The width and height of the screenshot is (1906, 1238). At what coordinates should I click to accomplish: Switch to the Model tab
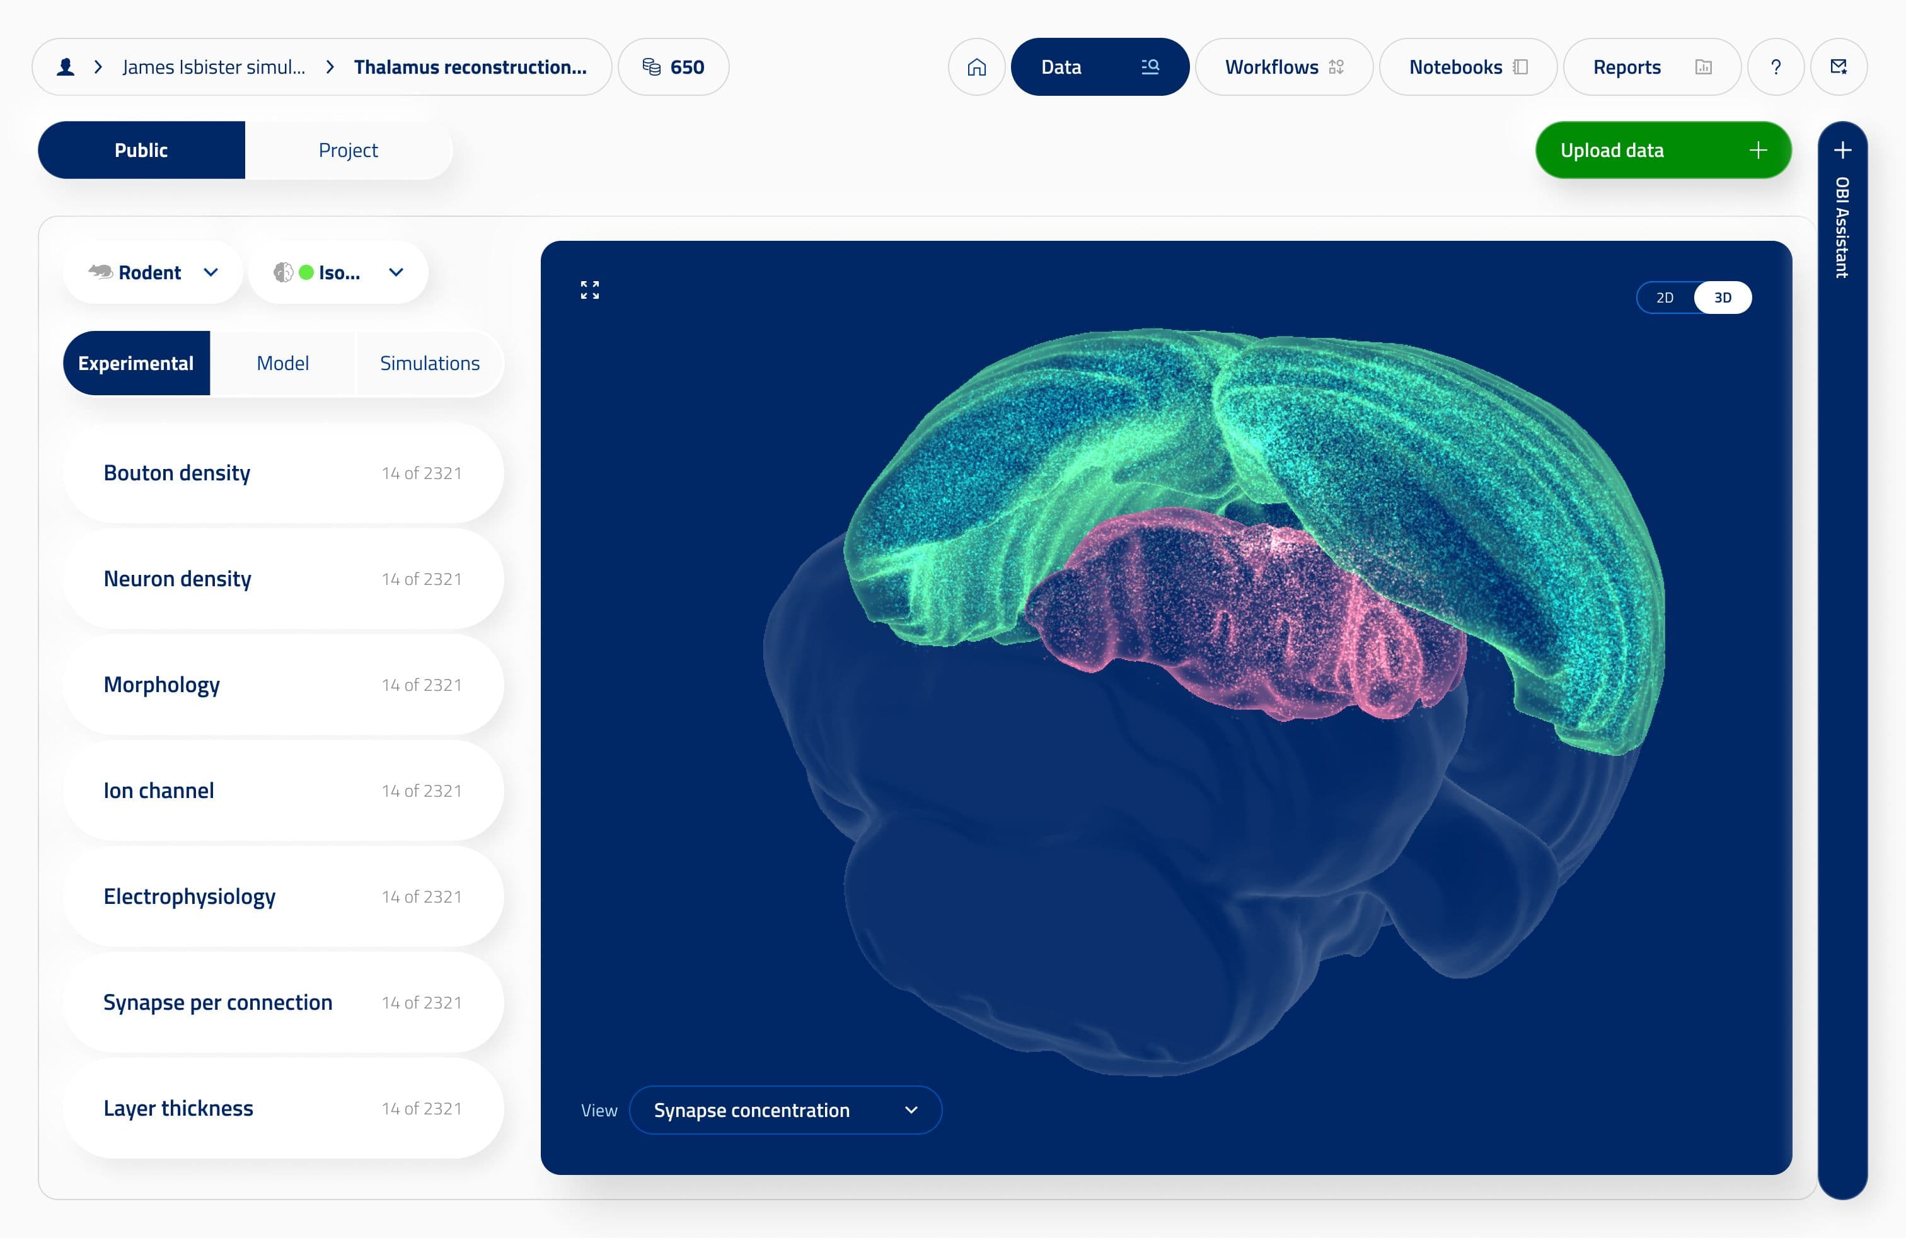283,364
